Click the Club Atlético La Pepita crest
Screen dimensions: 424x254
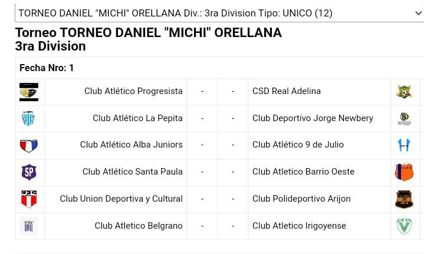click(28, 118)
